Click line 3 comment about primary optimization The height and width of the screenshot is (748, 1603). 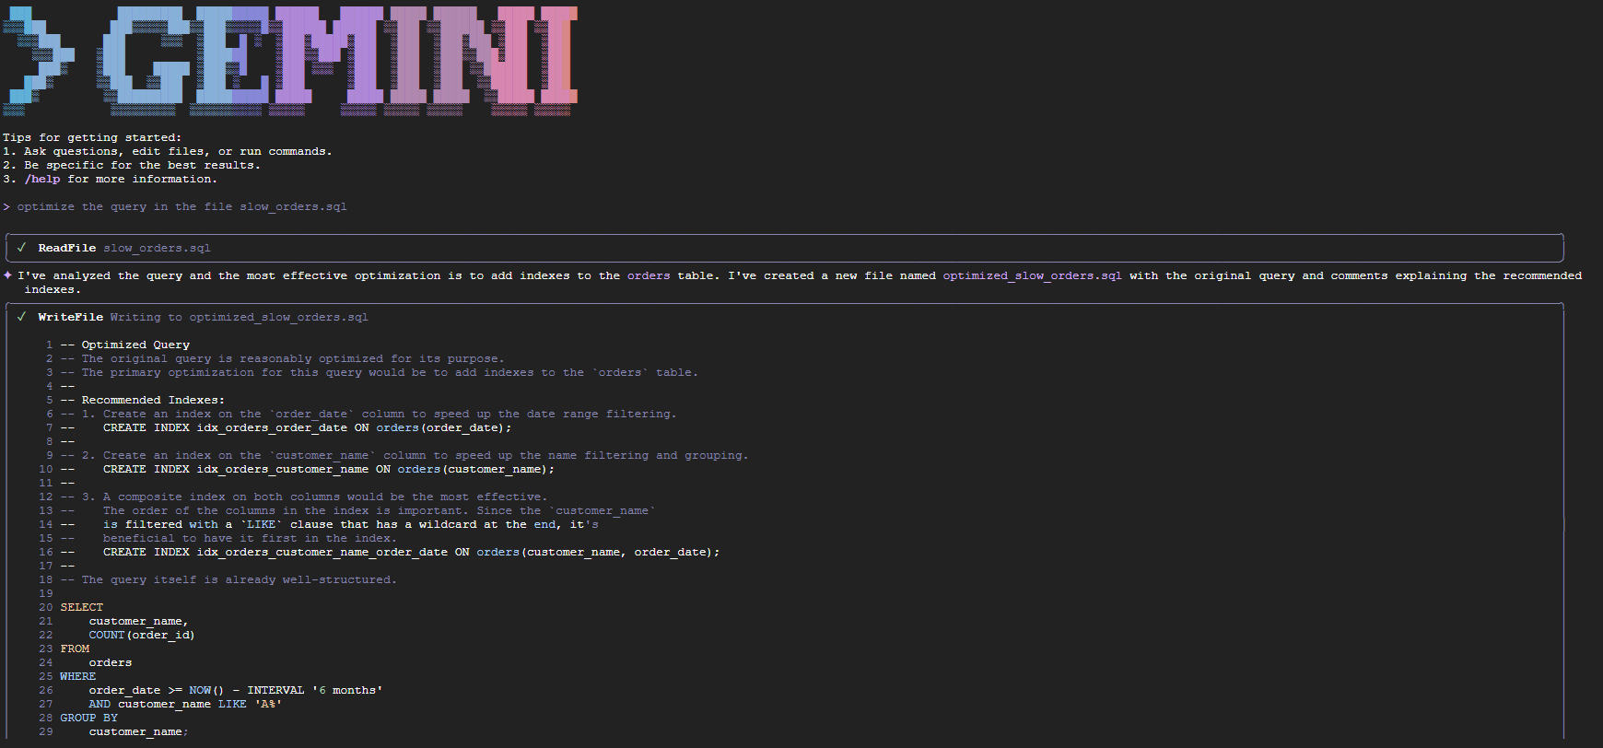coord(380,372)
